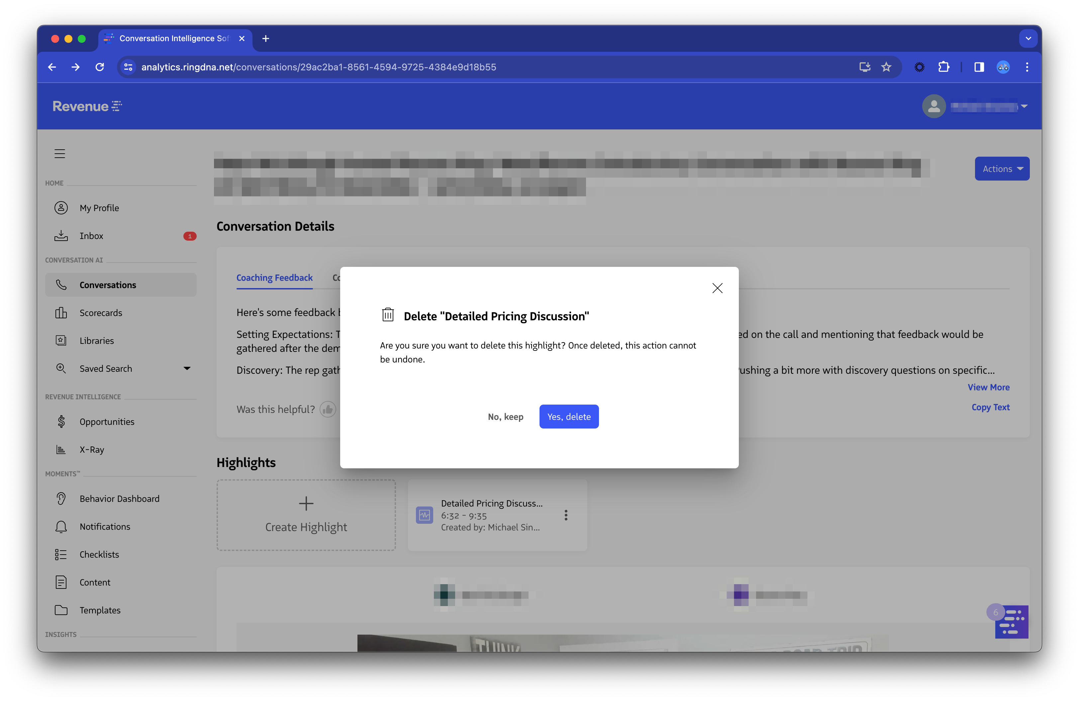The height and width of the screenshot is (701, 1079).
Task: Collapse the sidebar with the hamburger toggle
Action: coord(59,153)
